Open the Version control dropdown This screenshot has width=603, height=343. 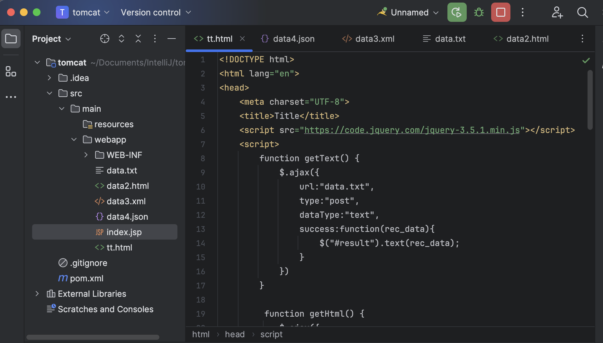point(156,13)
